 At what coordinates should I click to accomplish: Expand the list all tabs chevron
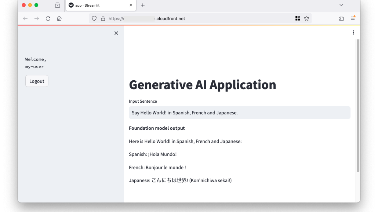point(341,5)
